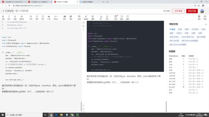The image size is (209, 117).
Task: Apply bold (加粗) formatting
Action: (3, 17)
